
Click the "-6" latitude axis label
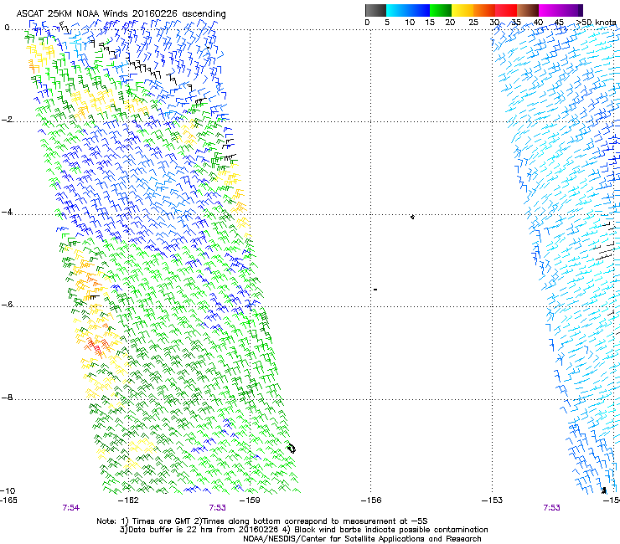[7, 305]
